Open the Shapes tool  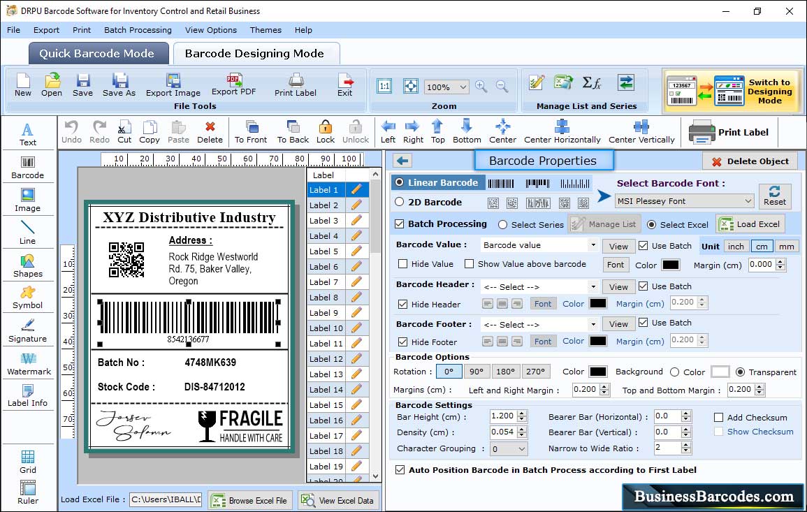point(28,266)
